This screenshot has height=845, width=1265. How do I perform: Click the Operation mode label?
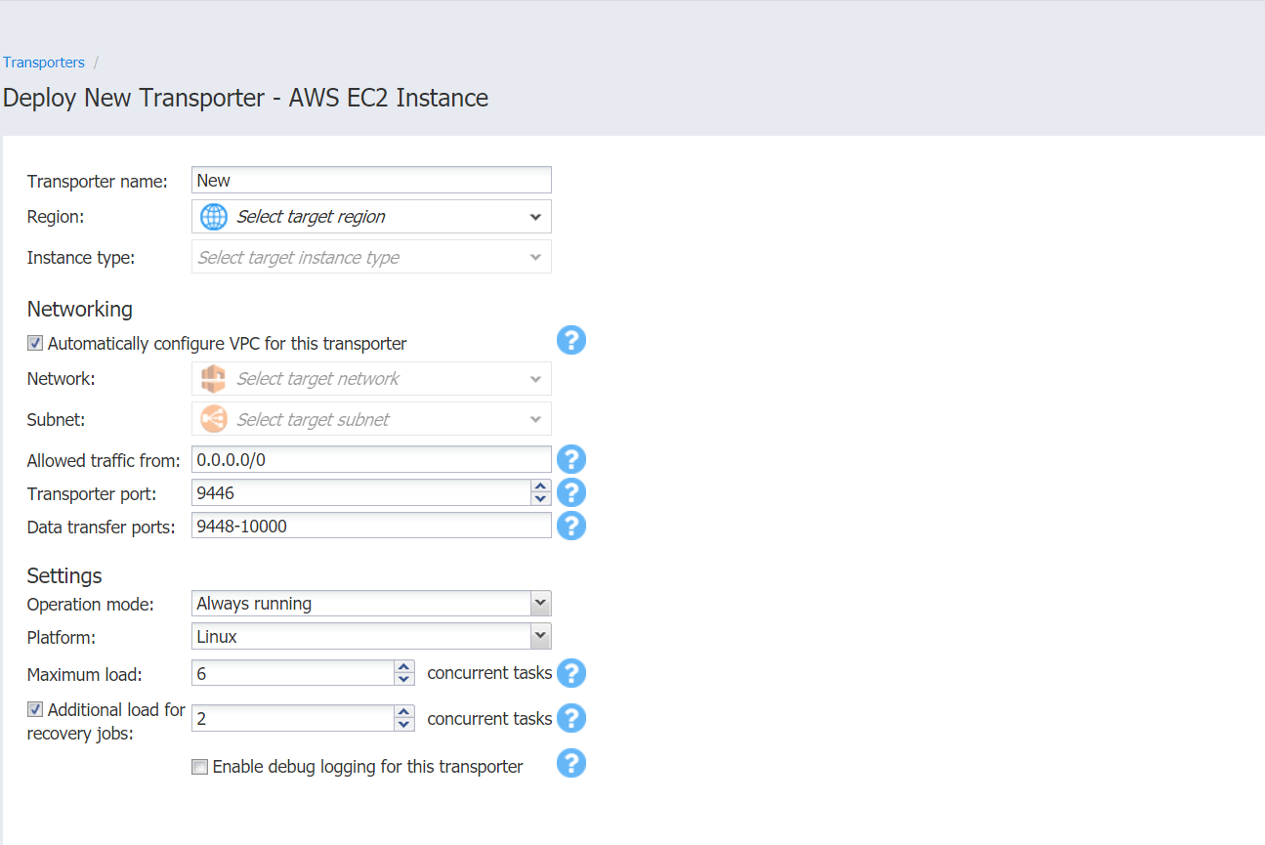pyautogui.click(x=91, y=605)
